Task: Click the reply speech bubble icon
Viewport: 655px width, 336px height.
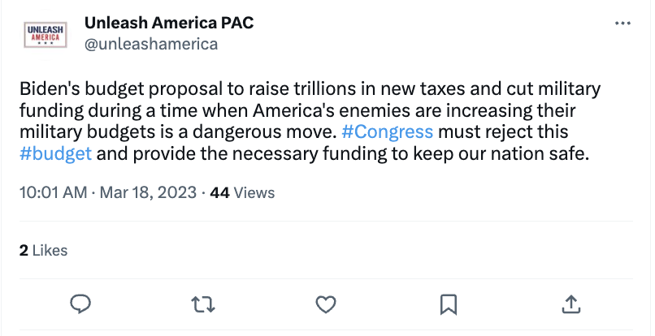Action: tap(80, 304)
